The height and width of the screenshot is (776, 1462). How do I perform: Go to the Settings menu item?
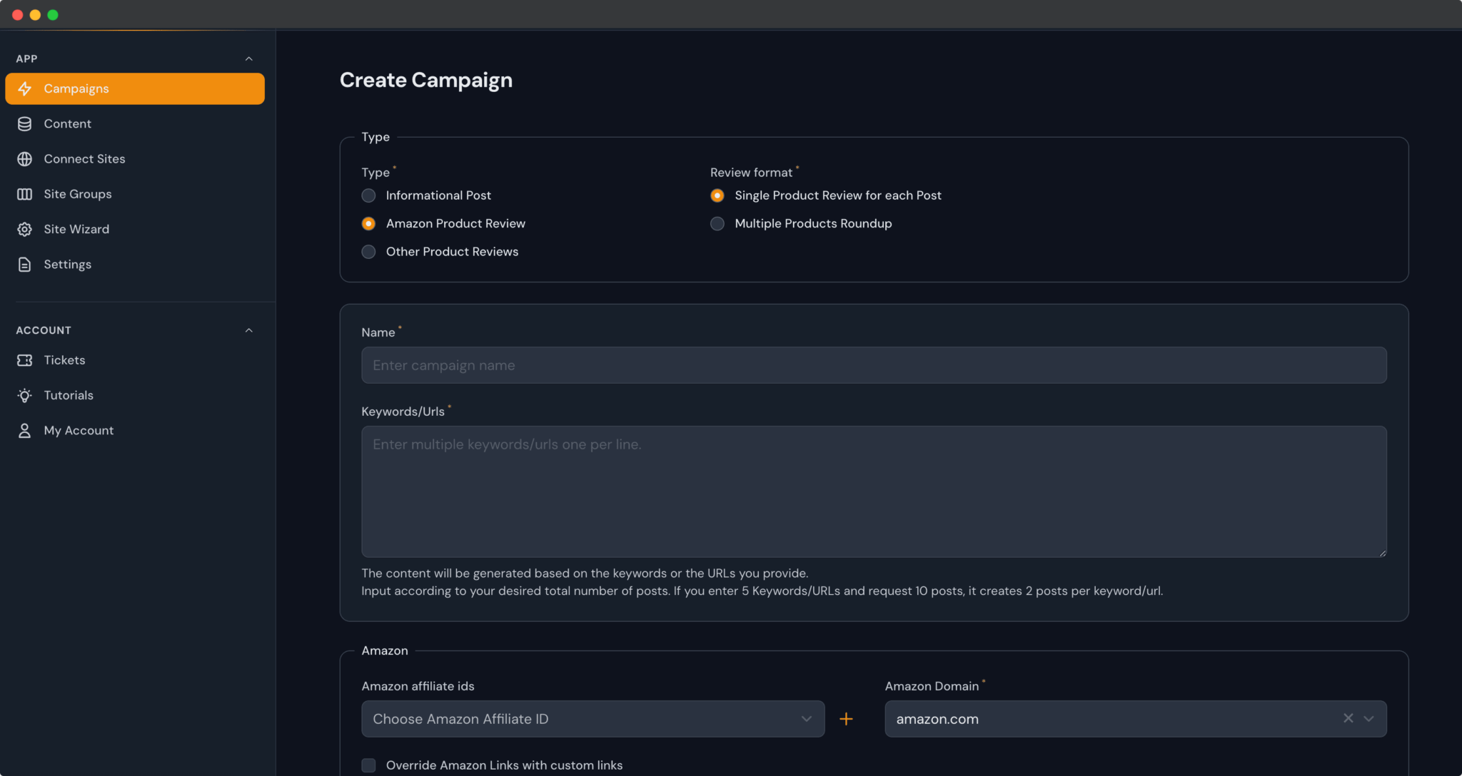tap(67, 265)
